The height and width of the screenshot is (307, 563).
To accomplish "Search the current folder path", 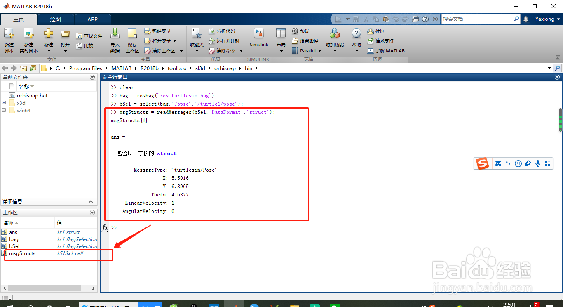I will point(558,68).
